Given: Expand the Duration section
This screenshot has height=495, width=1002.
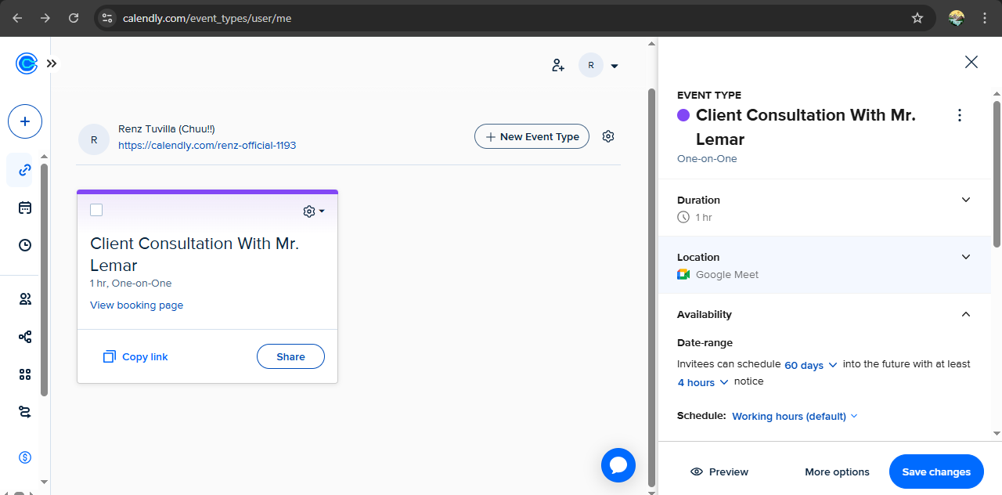Looking at the screenshot, I should coord(965,200).
